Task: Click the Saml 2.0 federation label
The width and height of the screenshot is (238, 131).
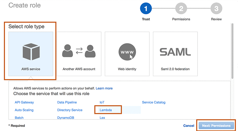Action: click(175, 69)
